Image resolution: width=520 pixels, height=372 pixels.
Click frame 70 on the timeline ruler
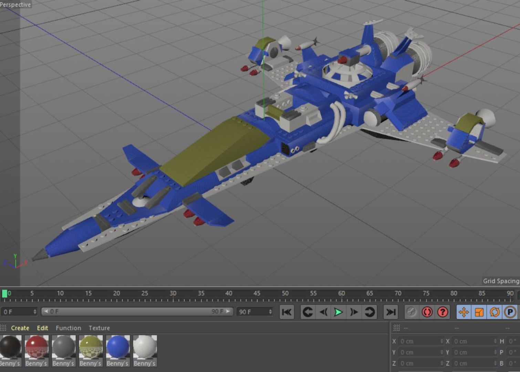pos(398,293)
